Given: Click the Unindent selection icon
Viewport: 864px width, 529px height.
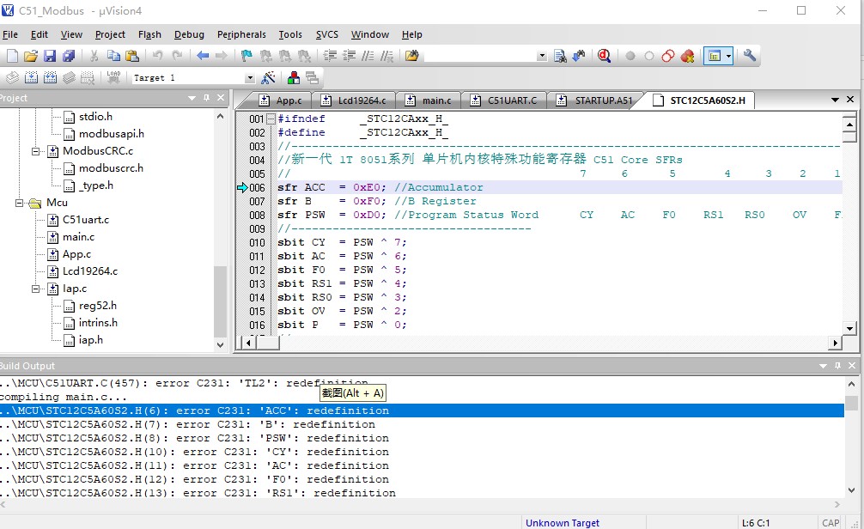Looking at the screenshot, I should 349,56.
